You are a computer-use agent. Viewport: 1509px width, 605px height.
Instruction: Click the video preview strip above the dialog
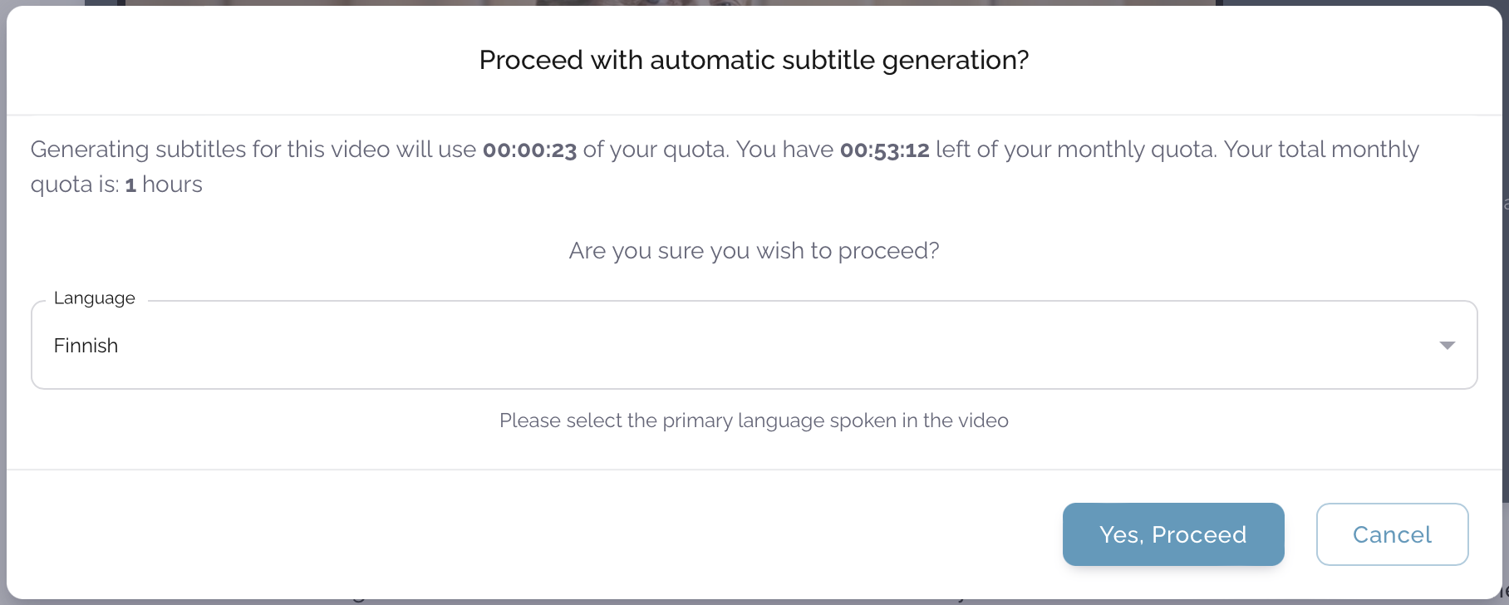(665, 2)
